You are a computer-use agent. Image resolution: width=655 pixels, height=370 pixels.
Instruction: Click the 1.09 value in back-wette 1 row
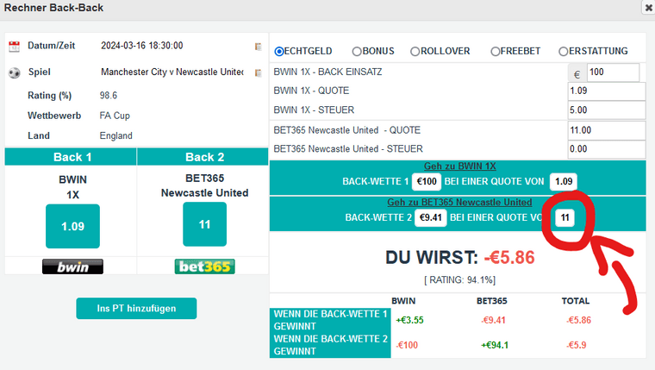pyautogui.click(x=564, y=181)
